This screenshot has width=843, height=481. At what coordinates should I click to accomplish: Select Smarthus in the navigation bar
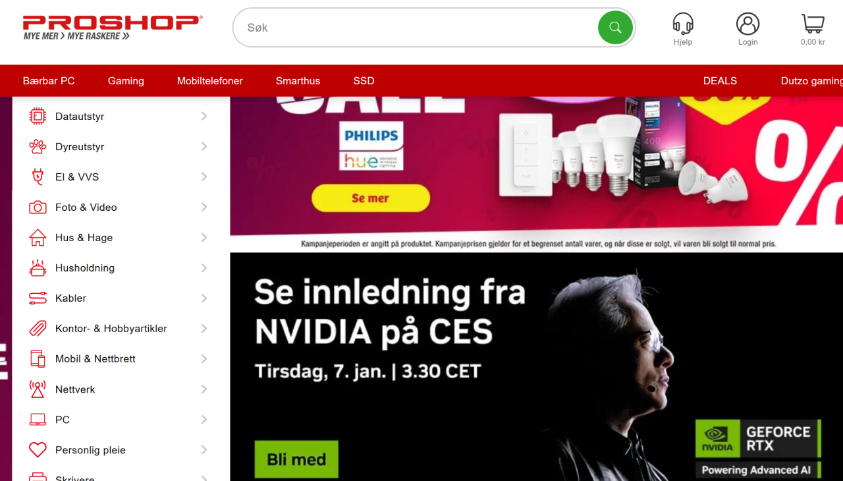tap(298, 81)
